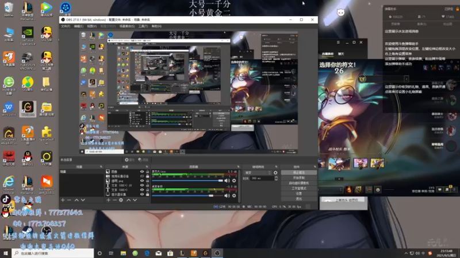Viewport: 460px width, 258px height.
Task: Pop out the audio mixer dock panel
Action: point(238,167)
